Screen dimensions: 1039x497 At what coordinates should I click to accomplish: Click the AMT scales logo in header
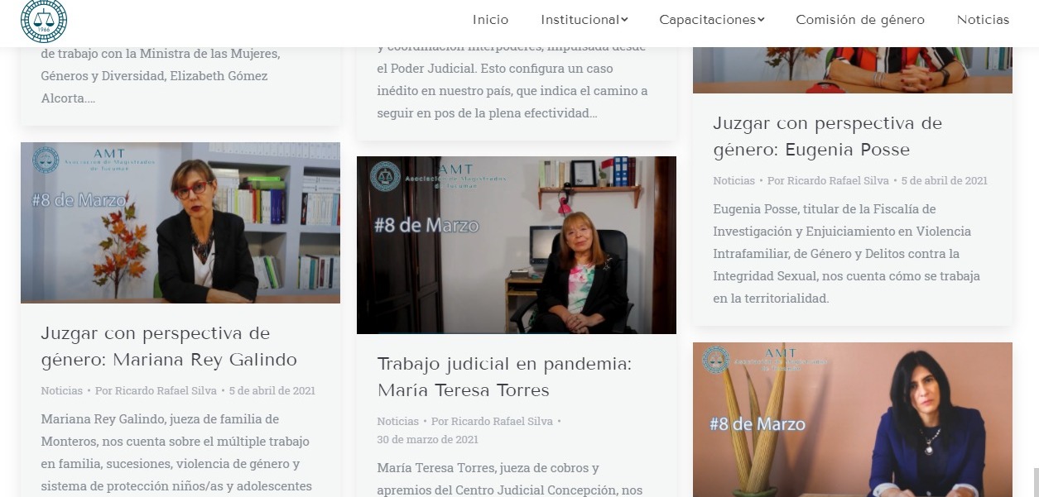(44, 21)
